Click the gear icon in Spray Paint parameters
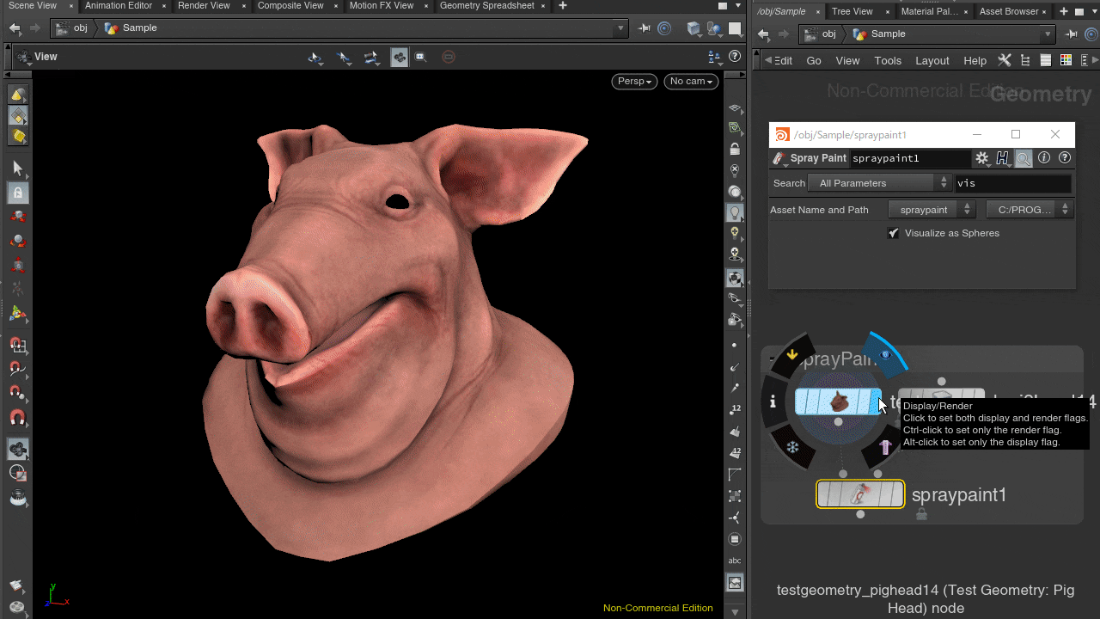 click(x=982, y=158)
